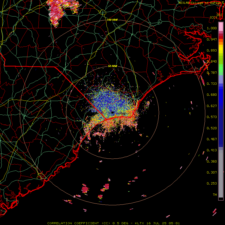Click the [CC] units label above the legend
Screen dimensions: 225x225
tap(213, 17)
